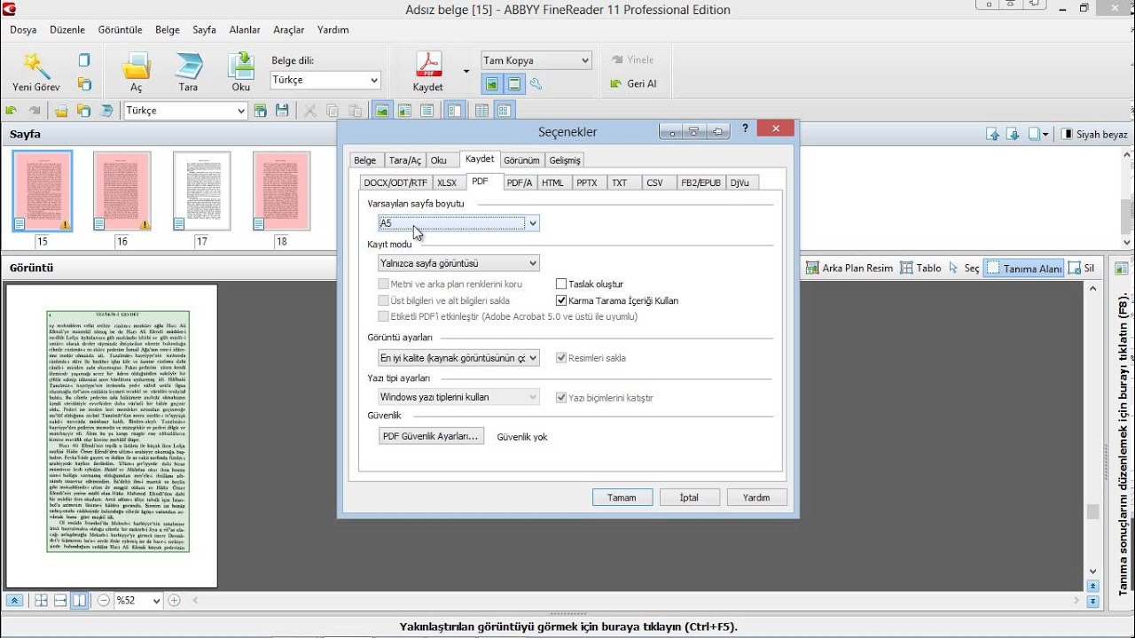Activate the Tanıma Alanı tool
Viewport: 1135px width, 638px height.
click(1024, 268)
